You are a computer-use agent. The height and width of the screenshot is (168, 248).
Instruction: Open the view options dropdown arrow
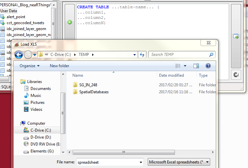tap(185, 66)
